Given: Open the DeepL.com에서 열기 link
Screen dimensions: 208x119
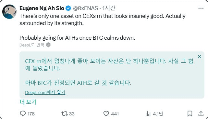Looking at the screenshot, I should [x=45, y=92].
